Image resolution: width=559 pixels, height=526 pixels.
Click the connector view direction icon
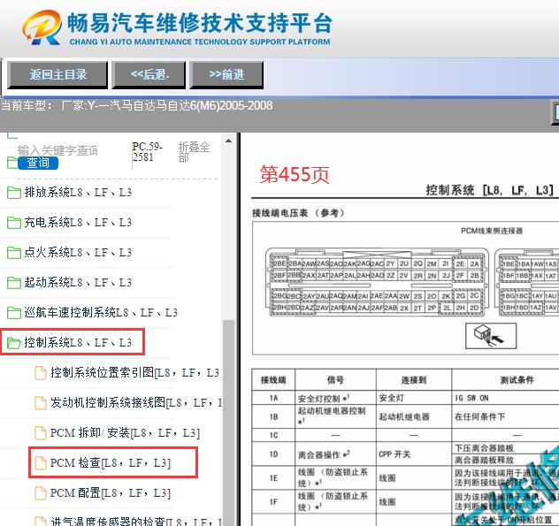coord(491,336)
